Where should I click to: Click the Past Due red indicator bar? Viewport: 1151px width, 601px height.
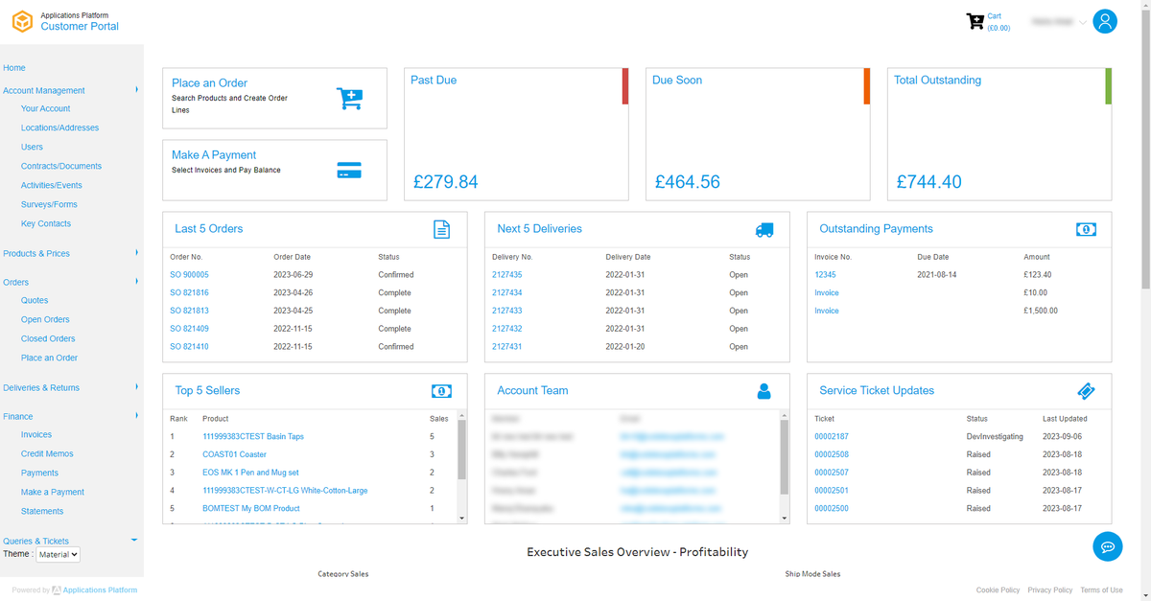pos(625,86)
